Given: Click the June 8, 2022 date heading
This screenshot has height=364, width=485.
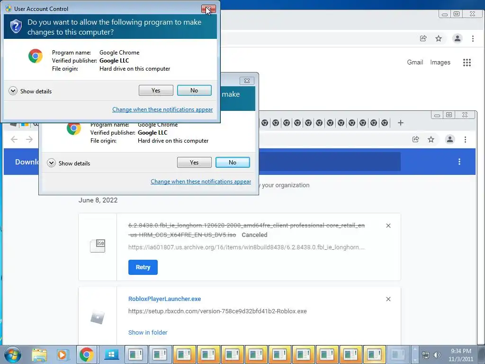Looking at the screenshot, I should tap(98, 200).
